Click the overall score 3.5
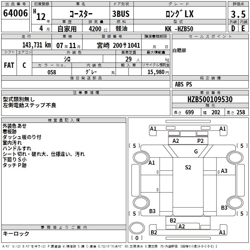250x250 pixels. (x=238, y=14)
